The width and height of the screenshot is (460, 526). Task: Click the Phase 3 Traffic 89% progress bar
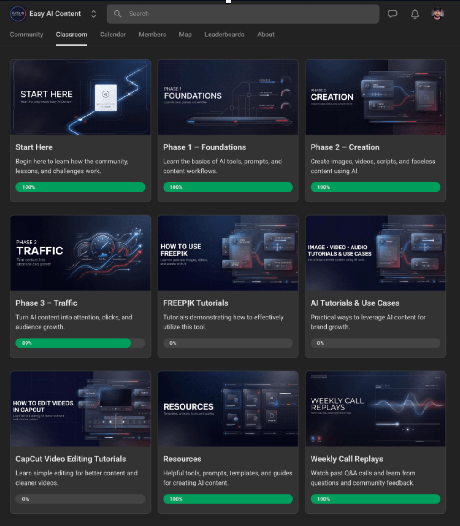point(81,343)
